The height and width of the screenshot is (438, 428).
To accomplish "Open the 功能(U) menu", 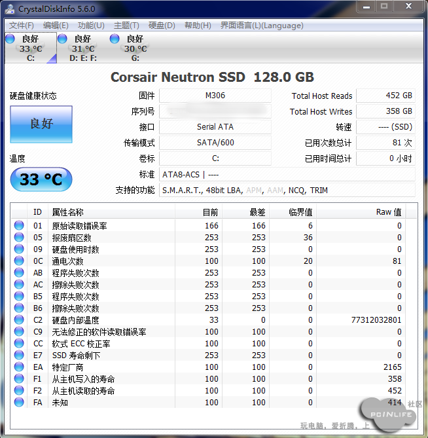I will (x=91, y=26).
